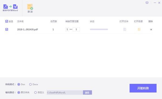
Task: Choose 原文件夹 output path option
Action: [19, 93]
